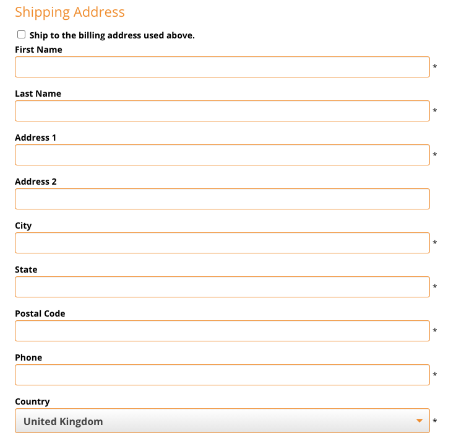Click the Phone label

pos(28,357)
